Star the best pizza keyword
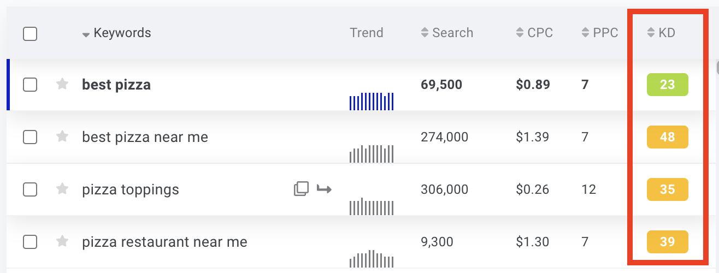Screen dimensions: 719x273 click(x=62, y=84)
